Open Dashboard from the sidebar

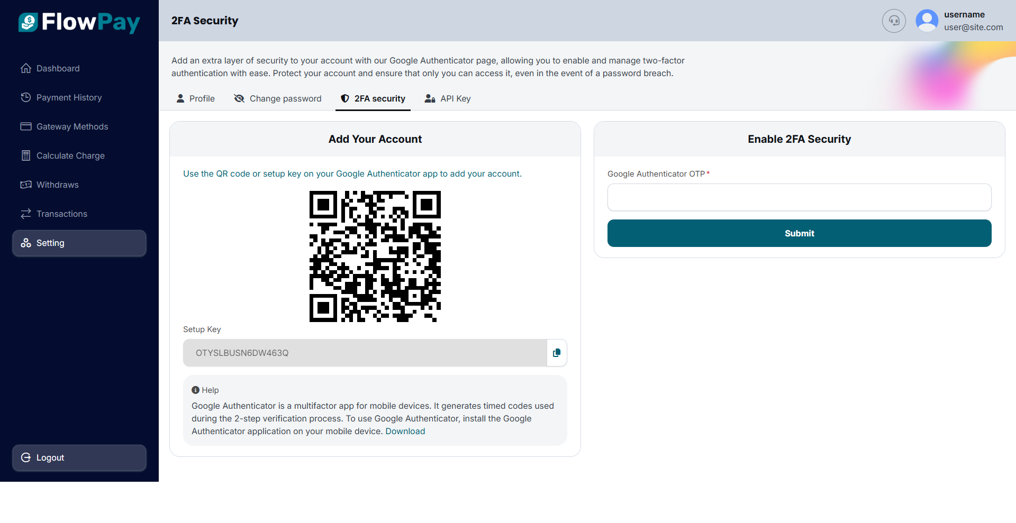point(58,68)
